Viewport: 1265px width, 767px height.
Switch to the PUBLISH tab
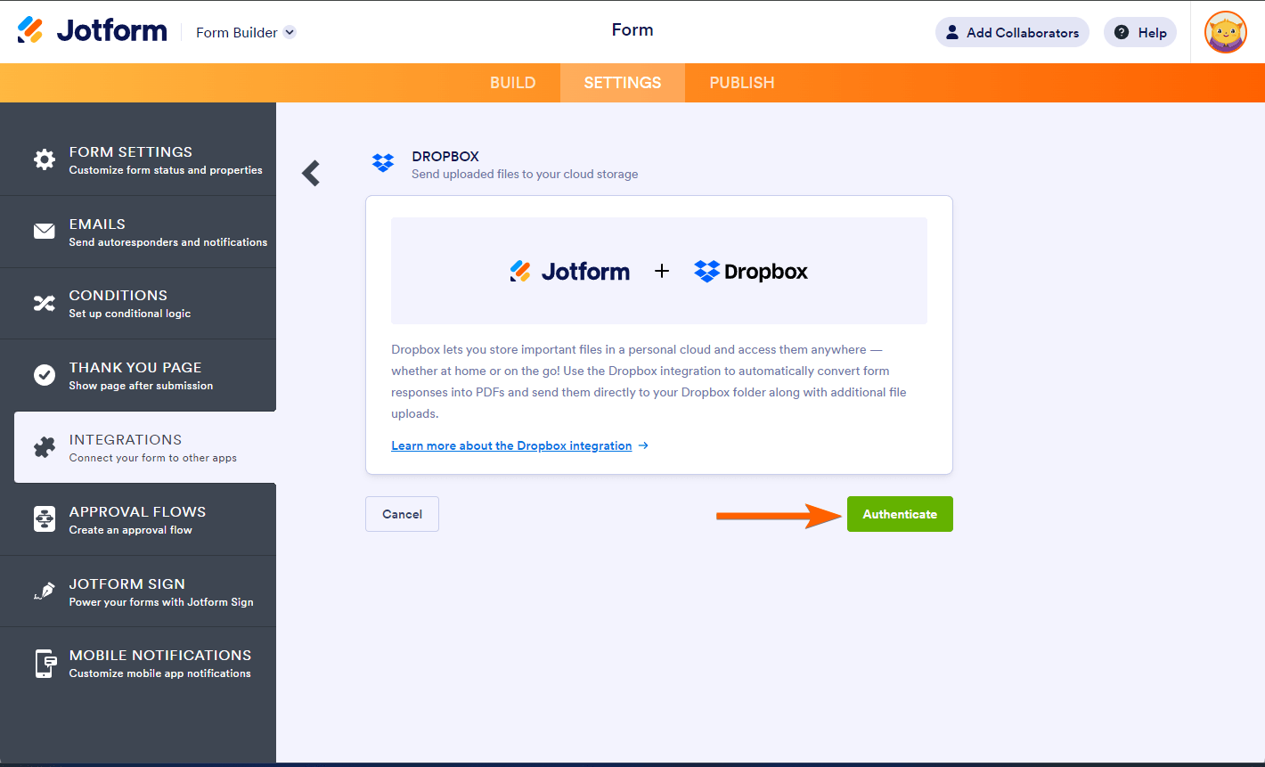pos(742,83)
